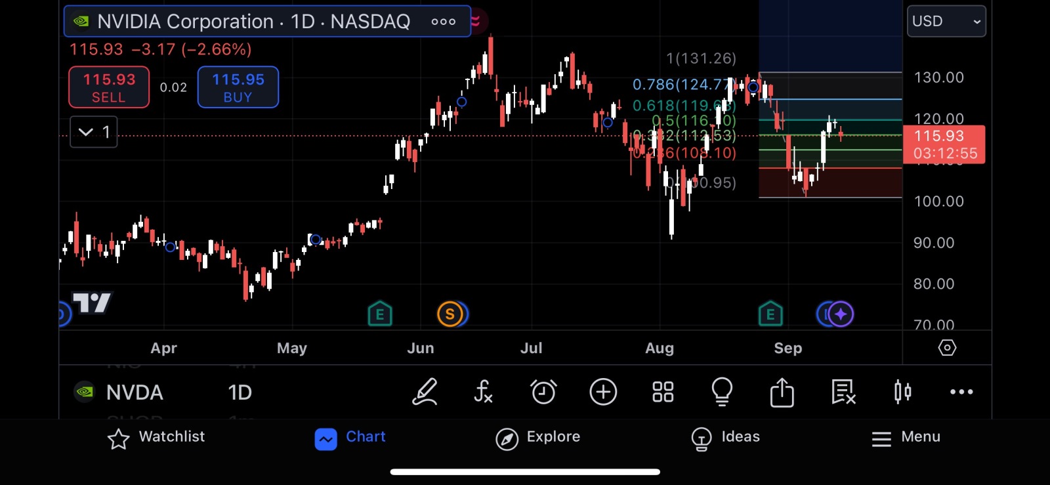Open the lightbulb ideas icon in toolbar
Viewport: 1050px width, 485px height.
coord(722,392)
